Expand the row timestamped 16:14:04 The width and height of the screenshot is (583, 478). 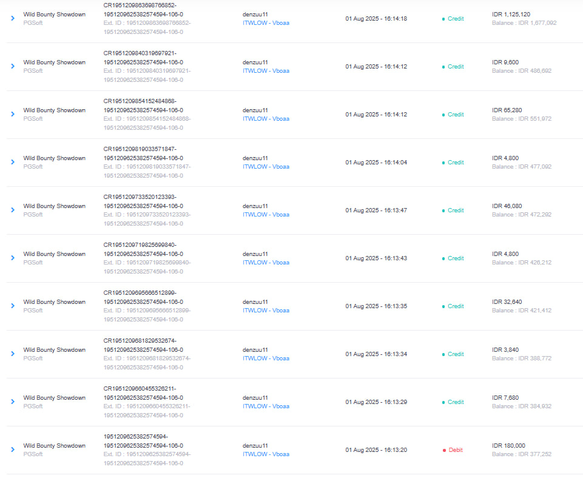click(13, 162)
